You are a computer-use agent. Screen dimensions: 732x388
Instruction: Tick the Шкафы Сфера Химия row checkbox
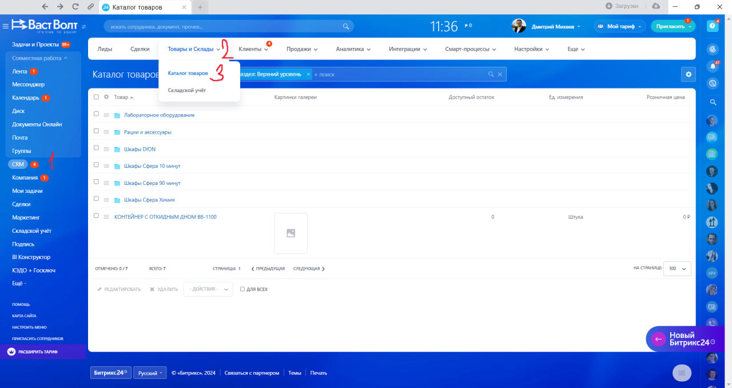[x=96, y=199]
